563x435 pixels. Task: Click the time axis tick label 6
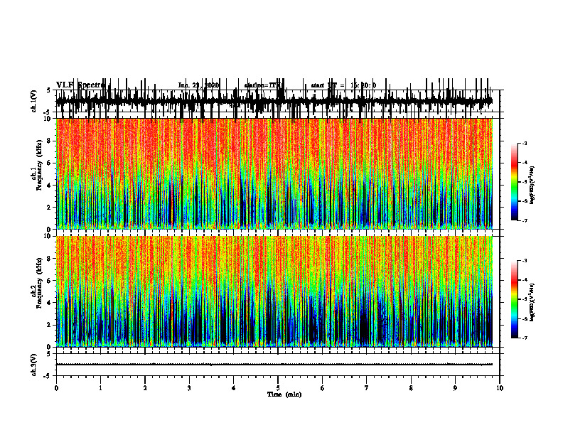coord(323,388)
